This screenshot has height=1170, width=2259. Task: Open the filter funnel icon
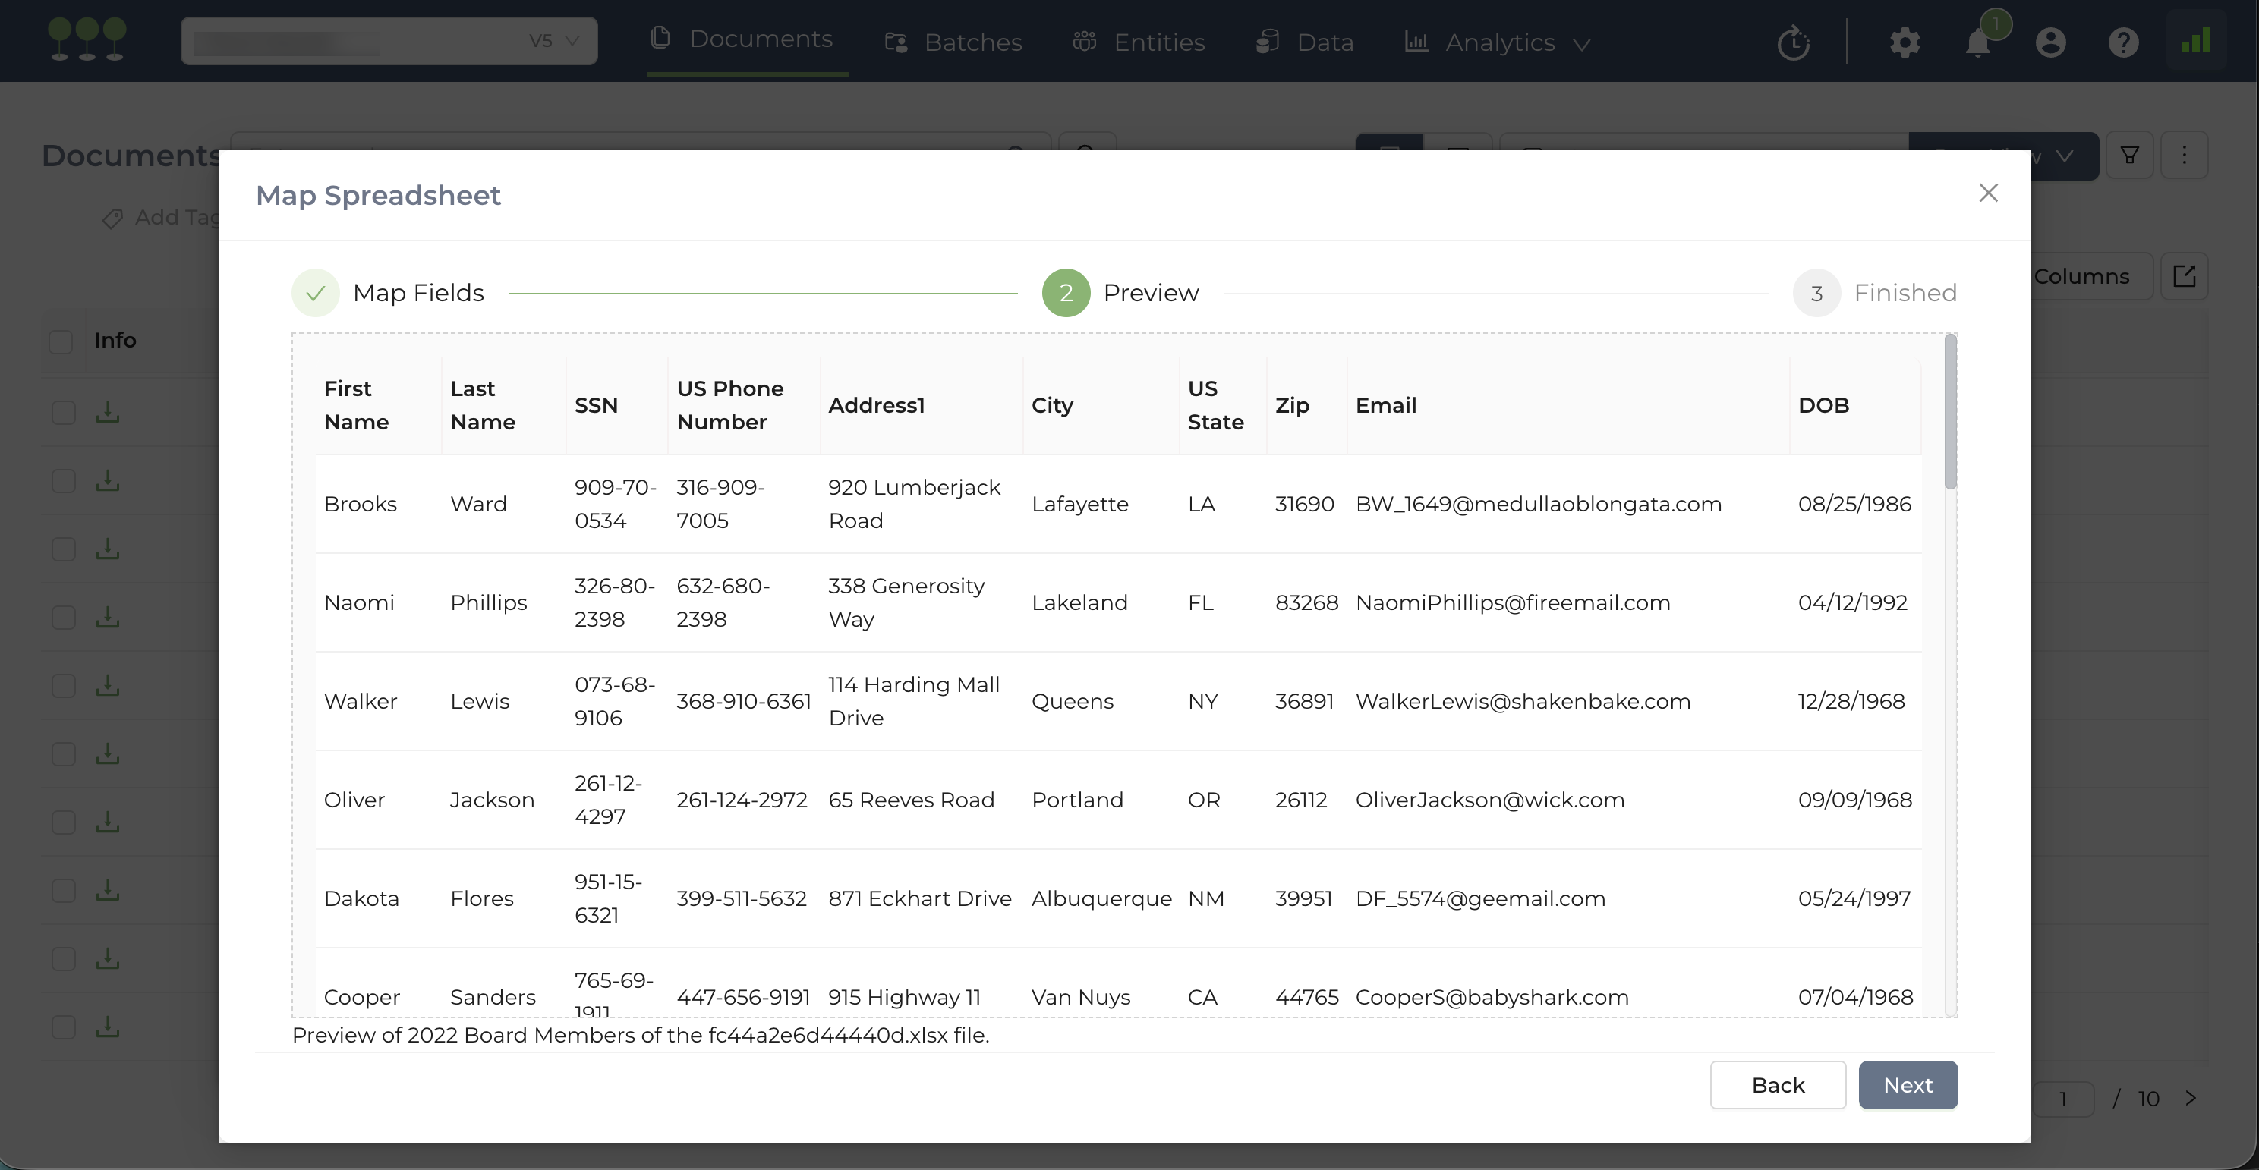pos(2129,155)
